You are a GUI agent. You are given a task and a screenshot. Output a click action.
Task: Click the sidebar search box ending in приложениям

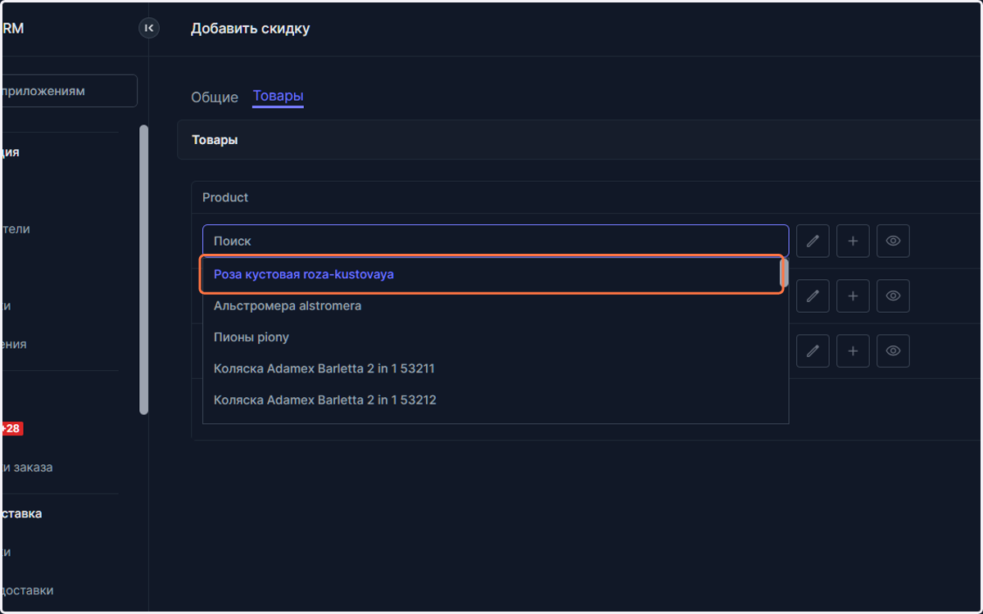(69, 91)
